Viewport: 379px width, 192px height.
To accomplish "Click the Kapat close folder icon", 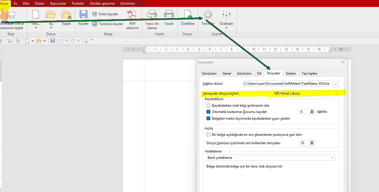I will (x=66, y=15).
